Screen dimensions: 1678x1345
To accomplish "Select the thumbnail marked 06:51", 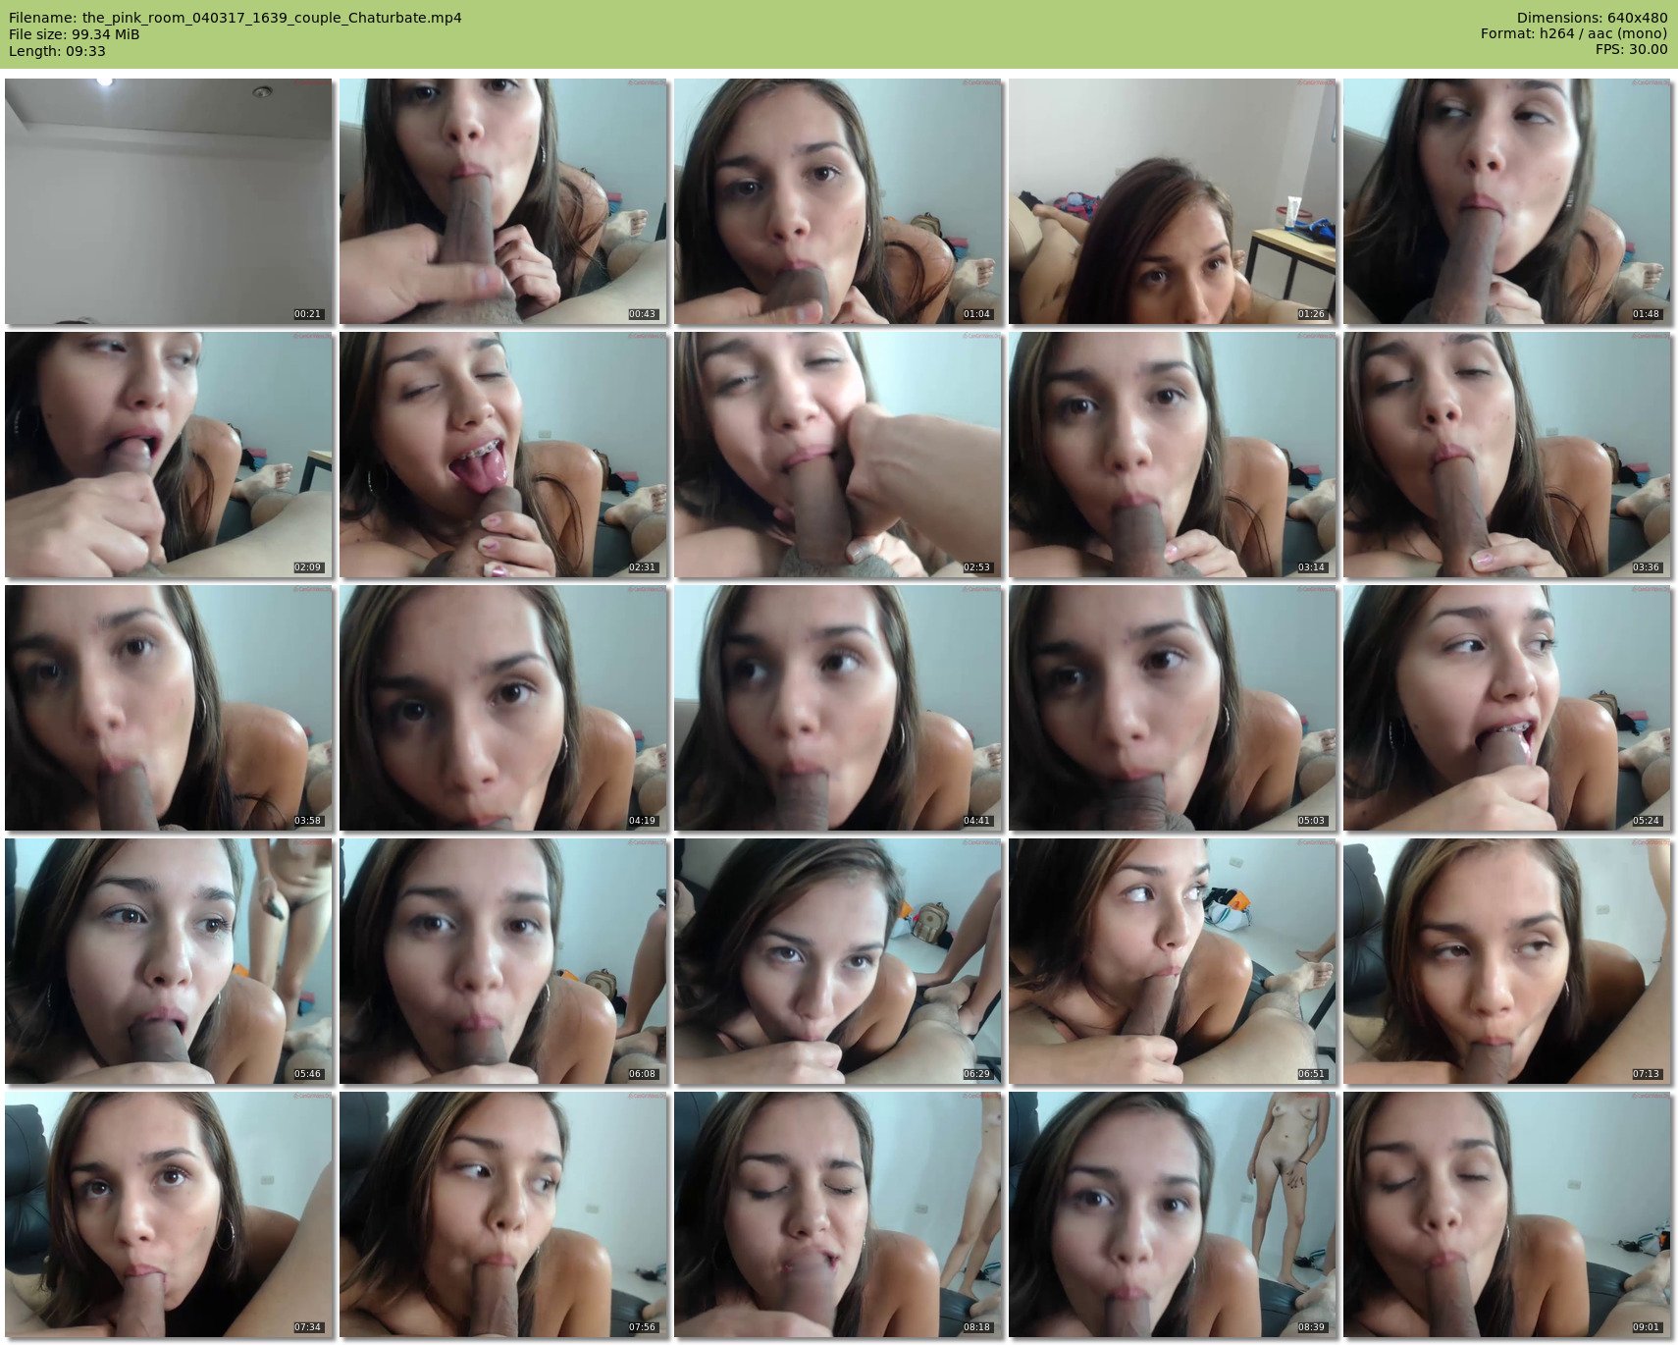I will pyautogui.click(x=1173, y=961).
